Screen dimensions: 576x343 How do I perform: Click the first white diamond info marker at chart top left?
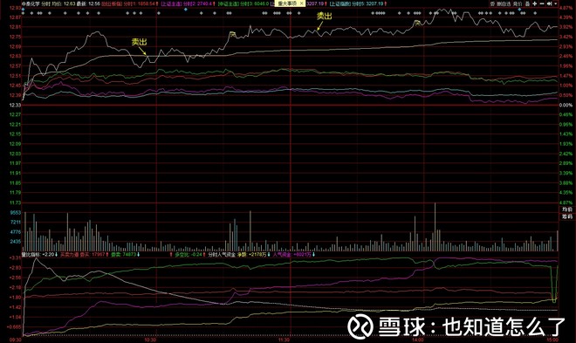click(24, 13)
